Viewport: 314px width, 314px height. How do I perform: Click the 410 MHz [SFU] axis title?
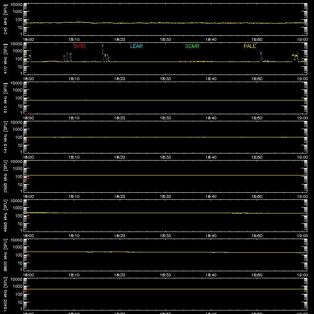click(5, 58)
